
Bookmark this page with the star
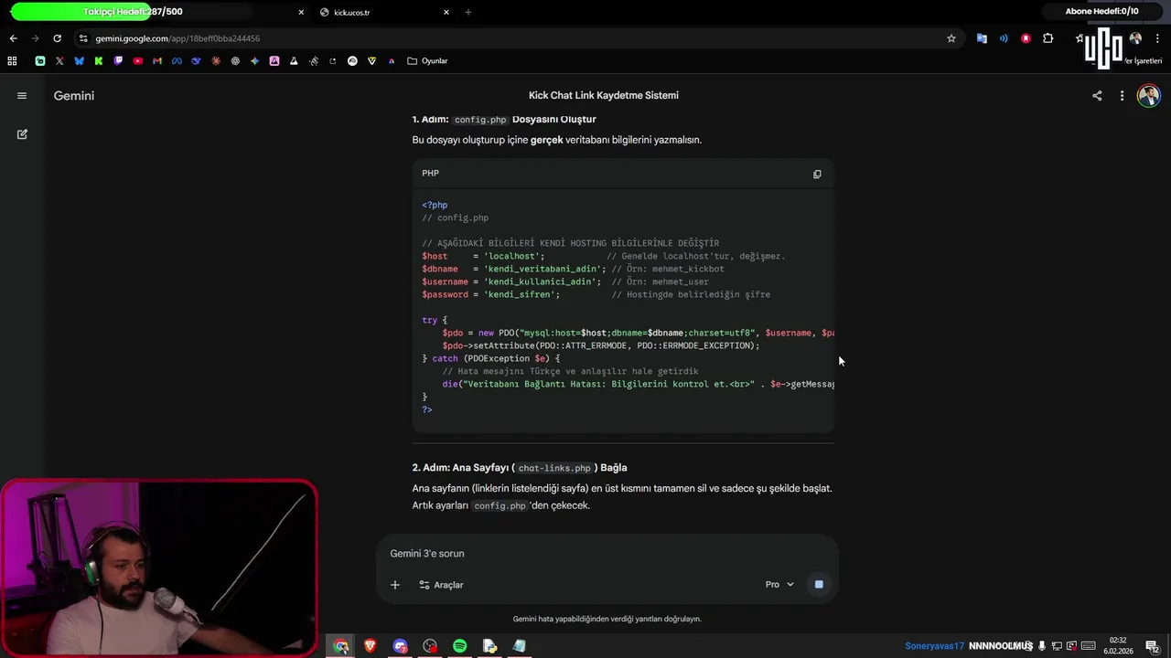point(951,38)
